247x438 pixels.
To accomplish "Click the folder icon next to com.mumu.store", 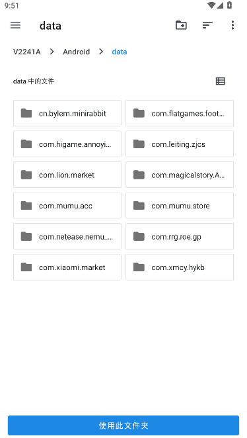I will click(x=139, y=206).
